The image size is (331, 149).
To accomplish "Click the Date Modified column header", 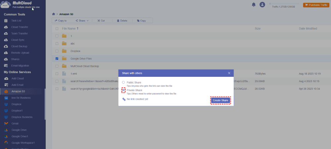I will [x=308, y=28].
